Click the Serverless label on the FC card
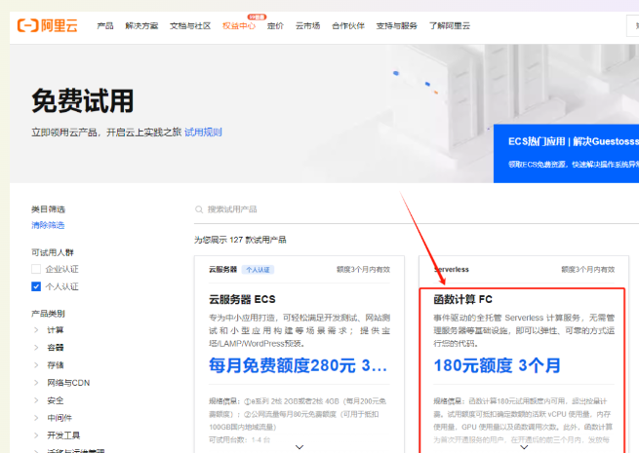Viewport: 639px width, 453px height. (451, 270)
